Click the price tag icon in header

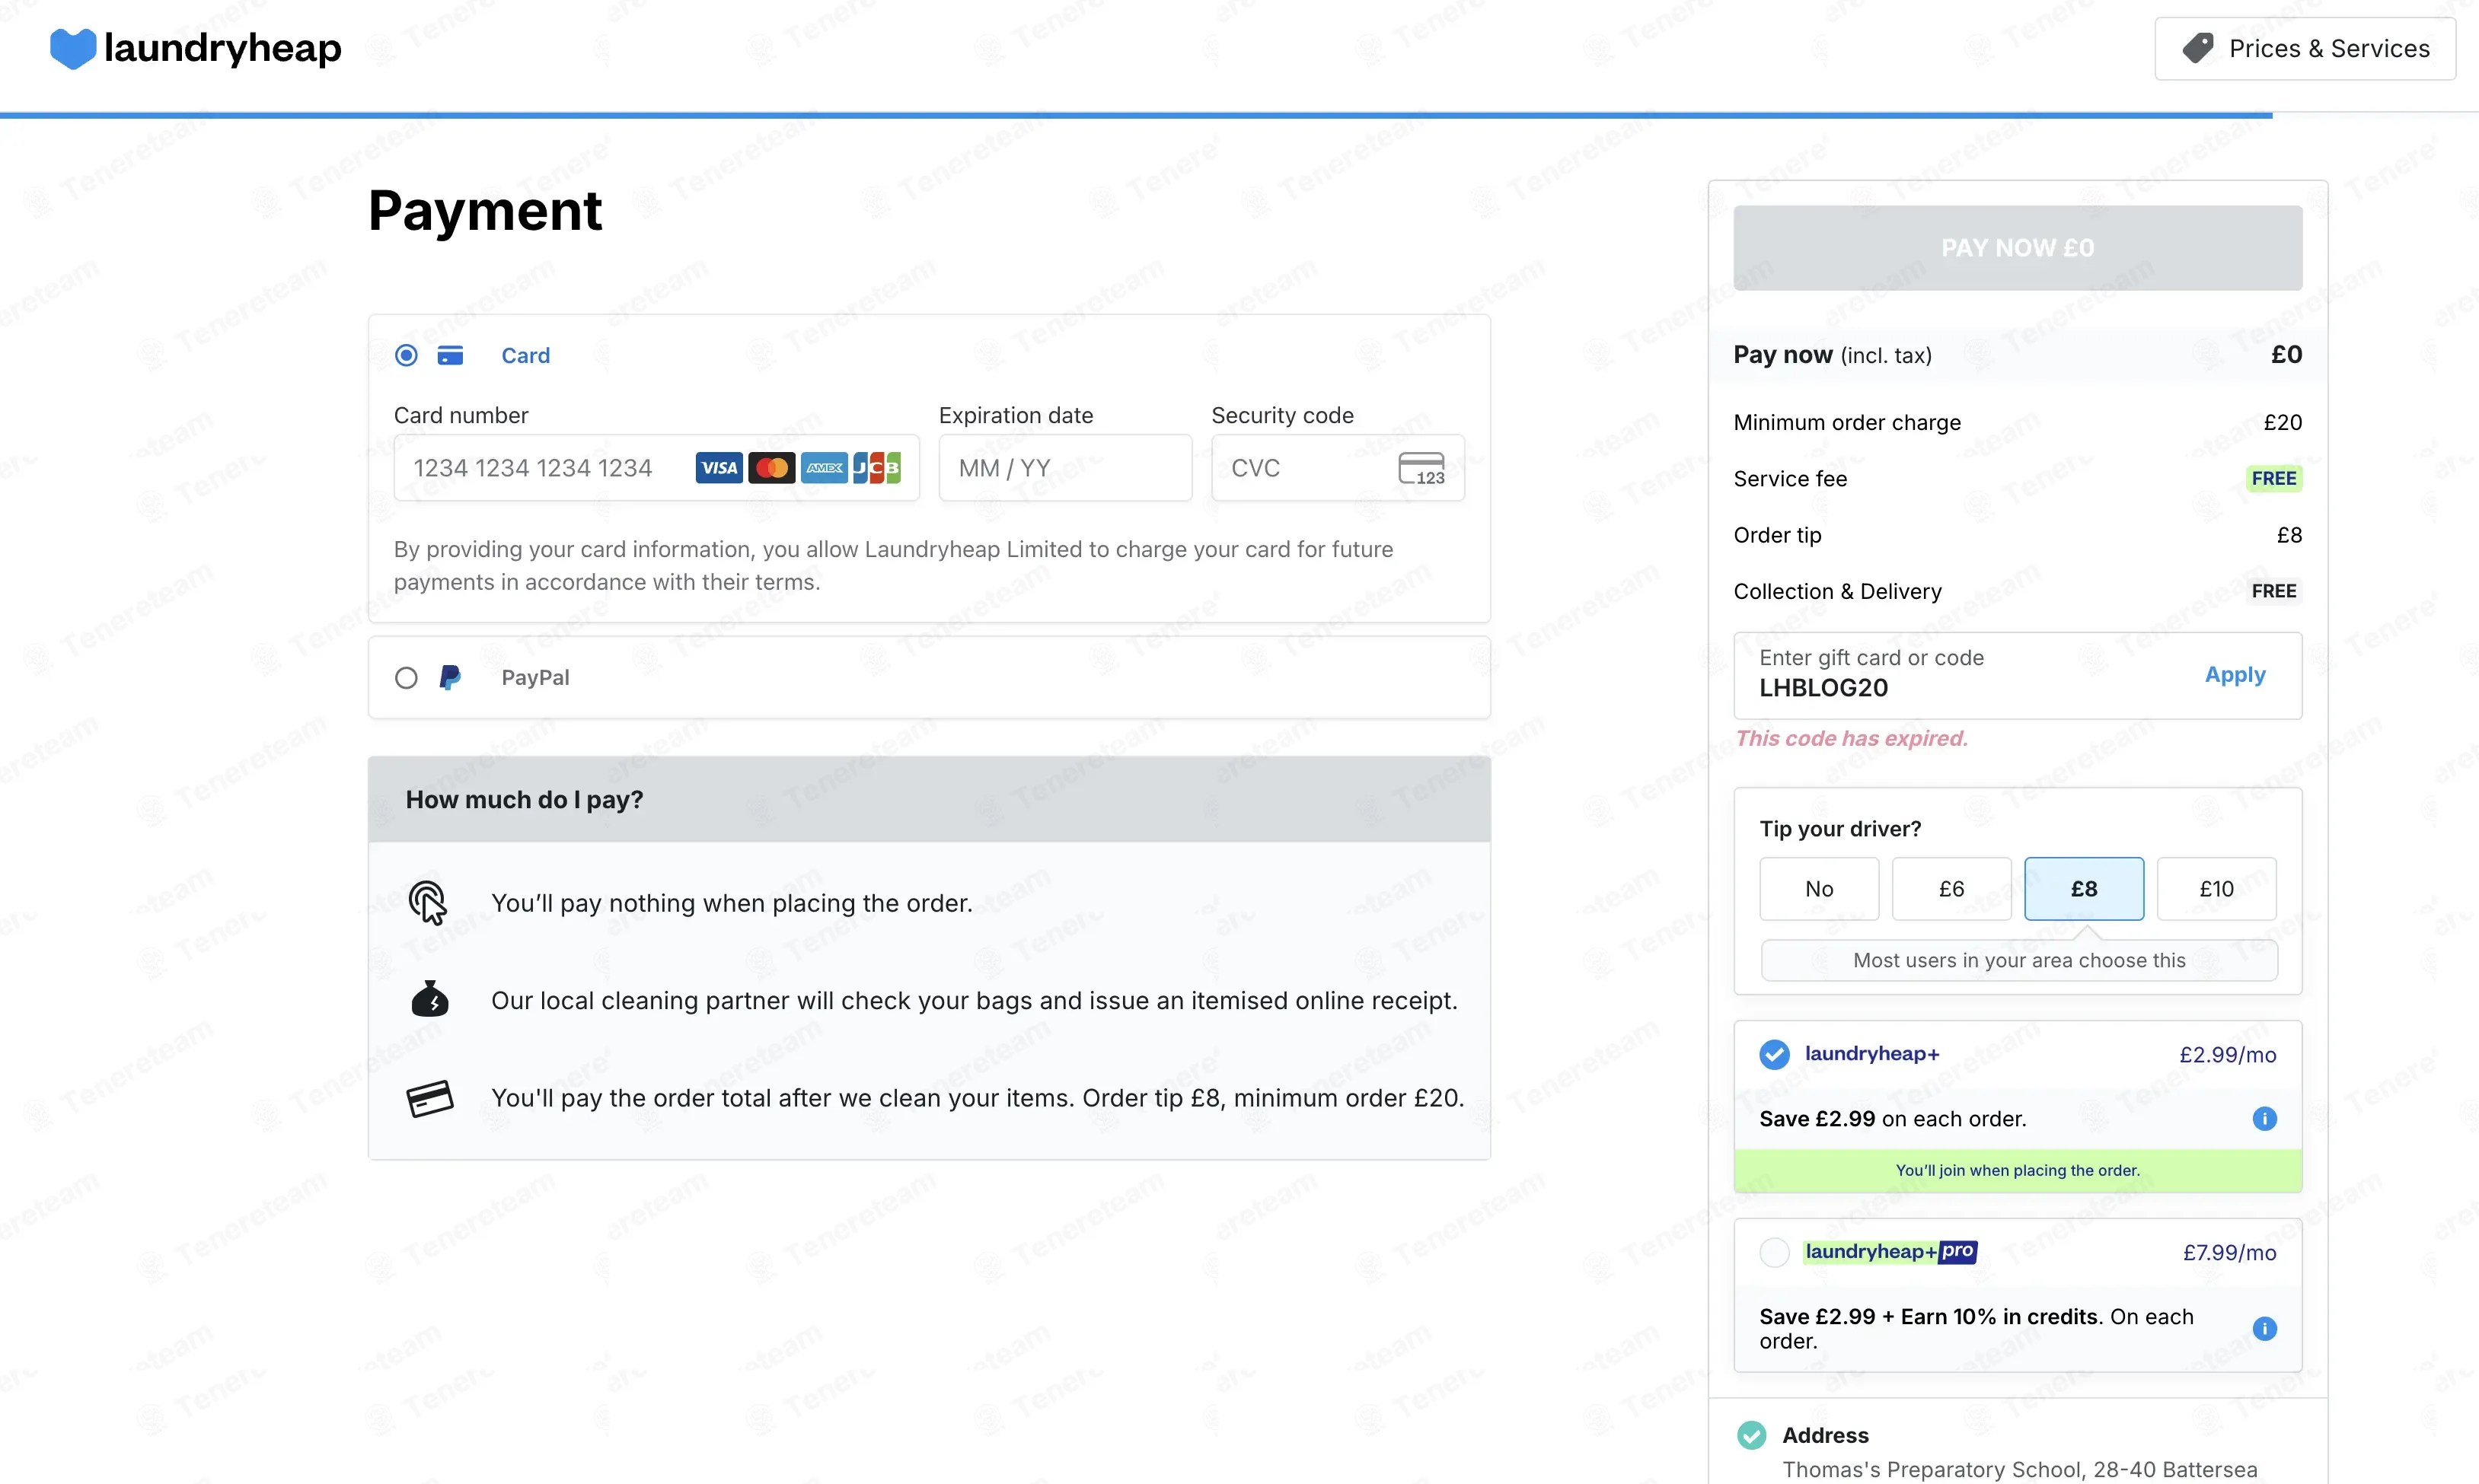point(2198,48)
